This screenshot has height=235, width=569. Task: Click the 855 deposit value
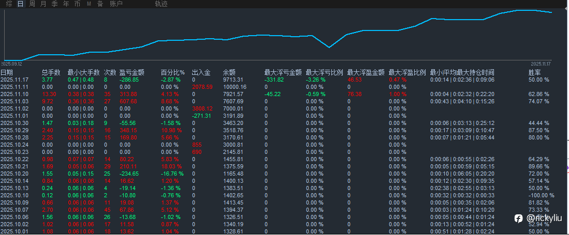coord(197,145)
